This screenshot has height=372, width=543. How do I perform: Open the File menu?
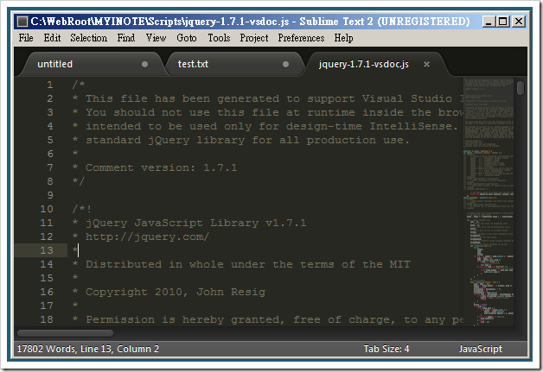point(26,38)
